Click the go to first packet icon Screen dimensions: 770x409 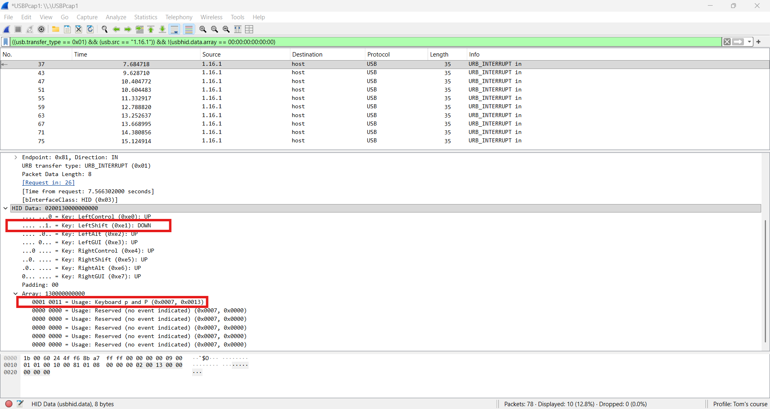[x=151, y=29]
